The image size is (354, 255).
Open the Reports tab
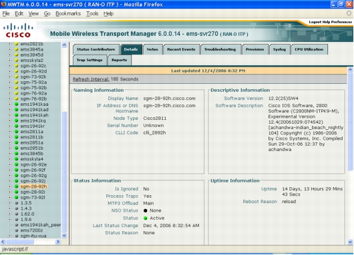coord(119,60)
